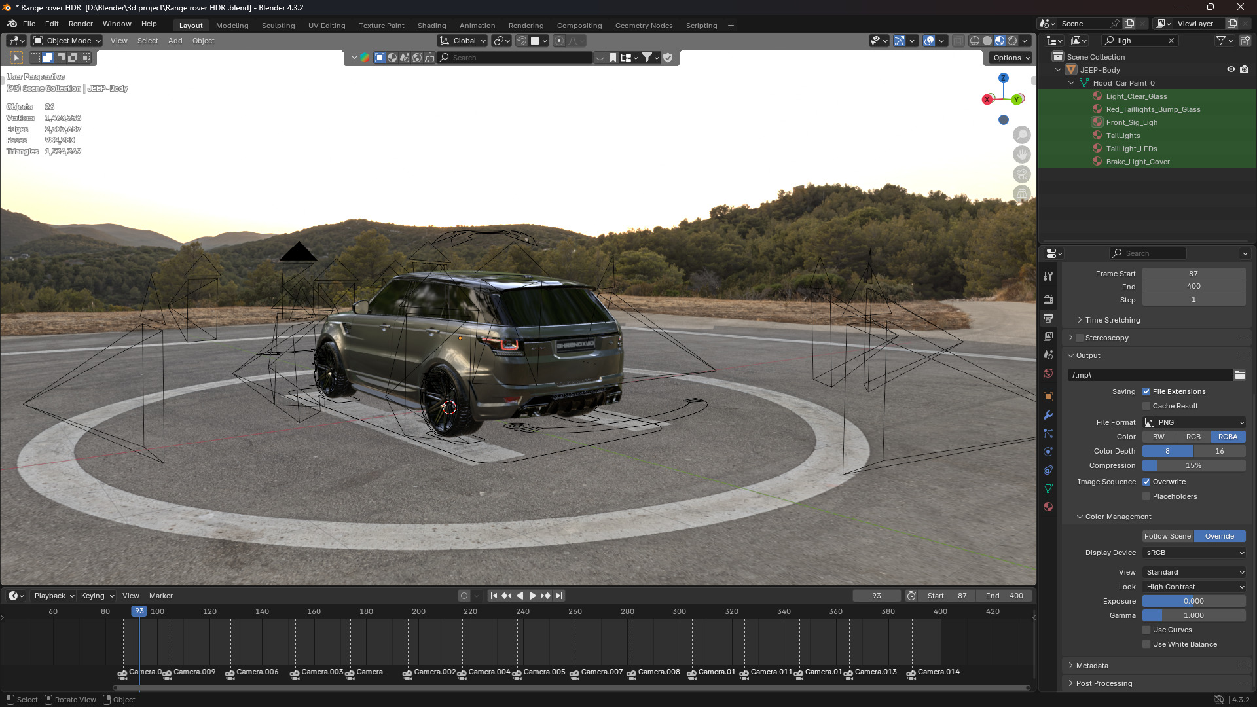Image resolution: width=1257 pixels, height=707 pixels.
Task: Switch to UV Editing workspace tab
Action: coord(327,26)
